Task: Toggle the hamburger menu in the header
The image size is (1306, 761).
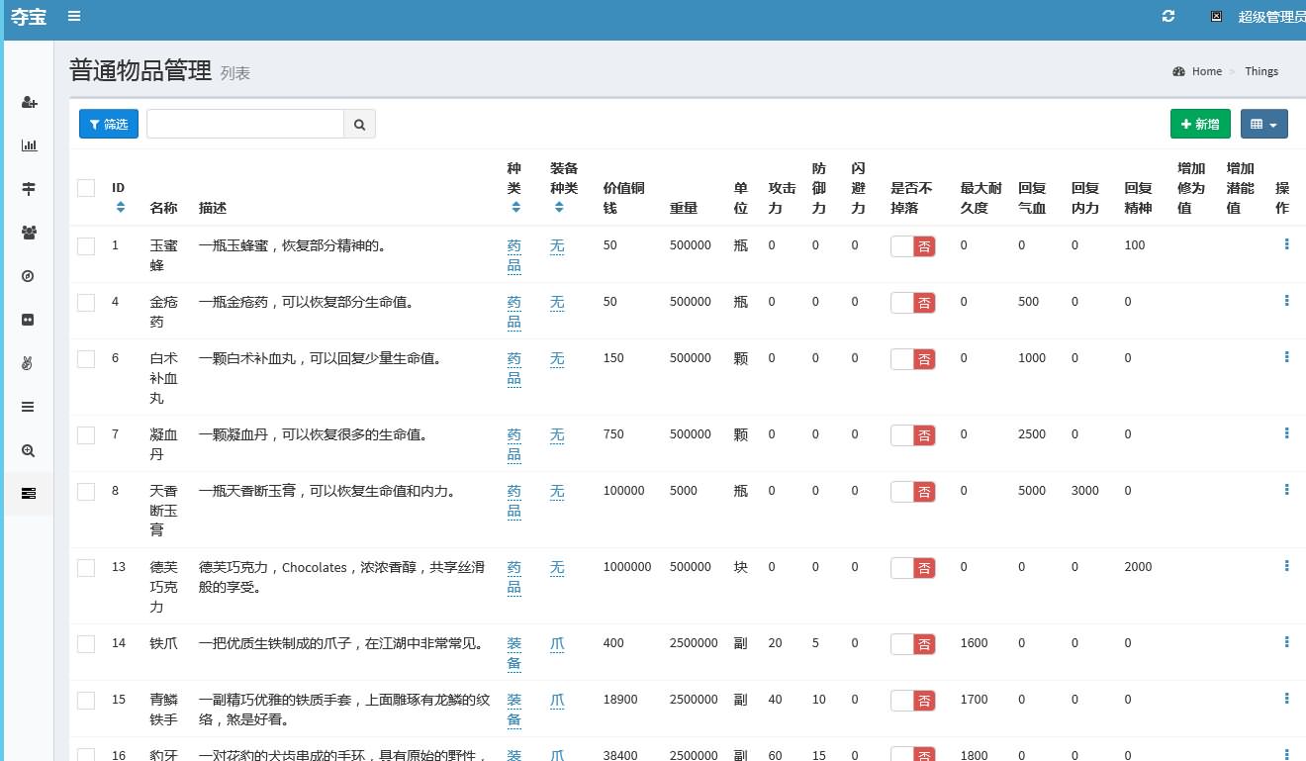Action: tap(74, 16)
